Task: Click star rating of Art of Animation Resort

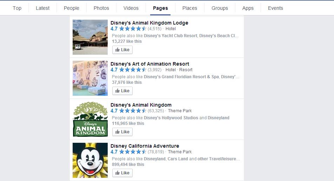Action: [133, 70]
